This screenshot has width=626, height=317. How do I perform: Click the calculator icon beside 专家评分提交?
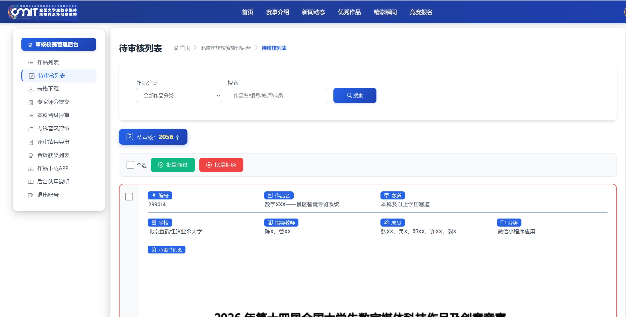click(x=31, y=102)
